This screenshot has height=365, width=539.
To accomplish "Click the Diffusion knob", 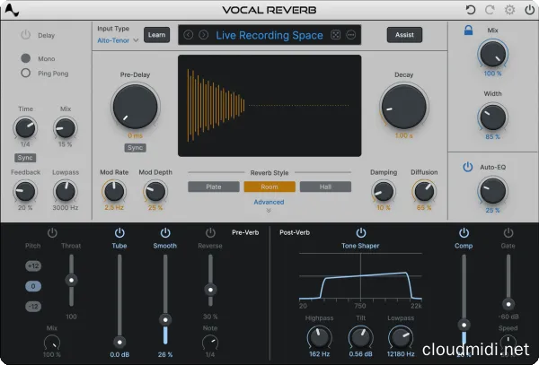I will click(424, 191).
